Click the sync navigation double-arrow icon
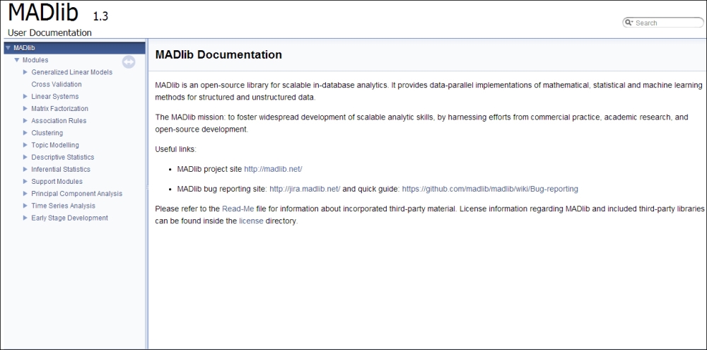The image size is (707, 350). point(129,62)
